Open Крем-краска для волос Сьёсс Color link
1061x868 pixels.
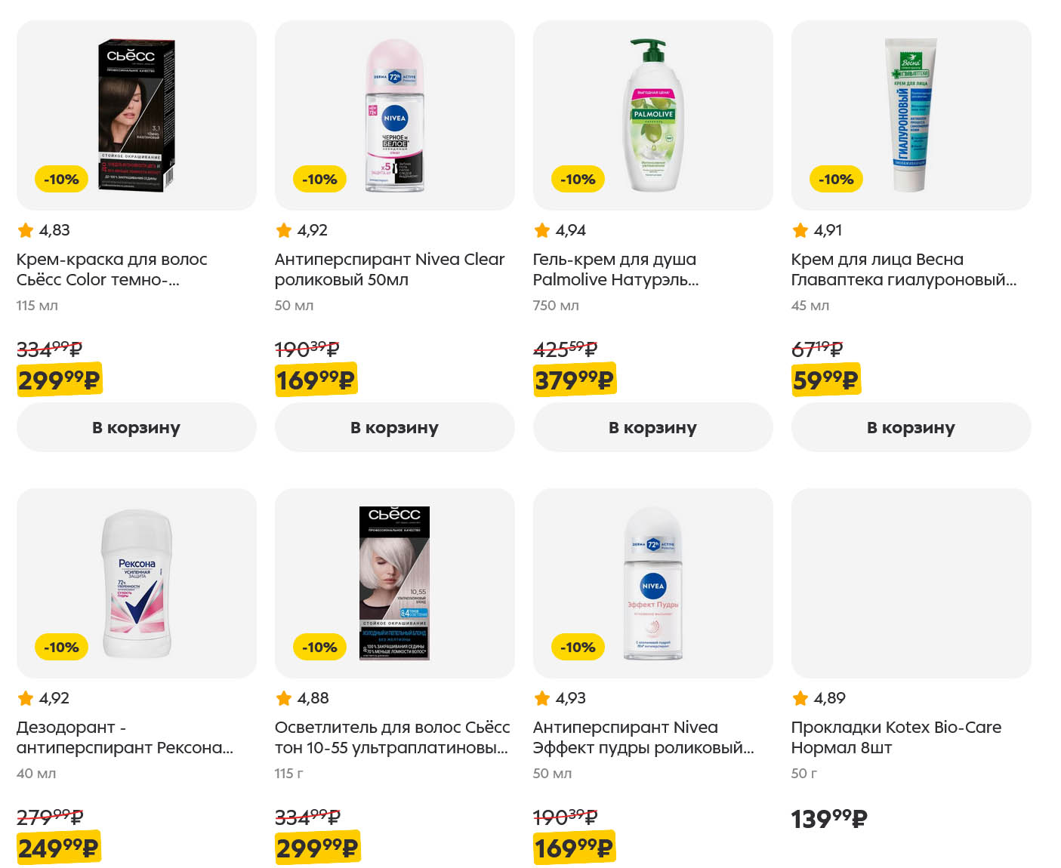click(112, 269)
